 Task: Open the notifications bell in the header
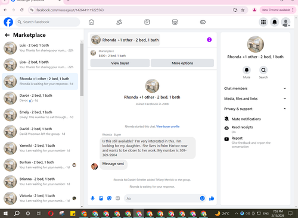point(275,22)
